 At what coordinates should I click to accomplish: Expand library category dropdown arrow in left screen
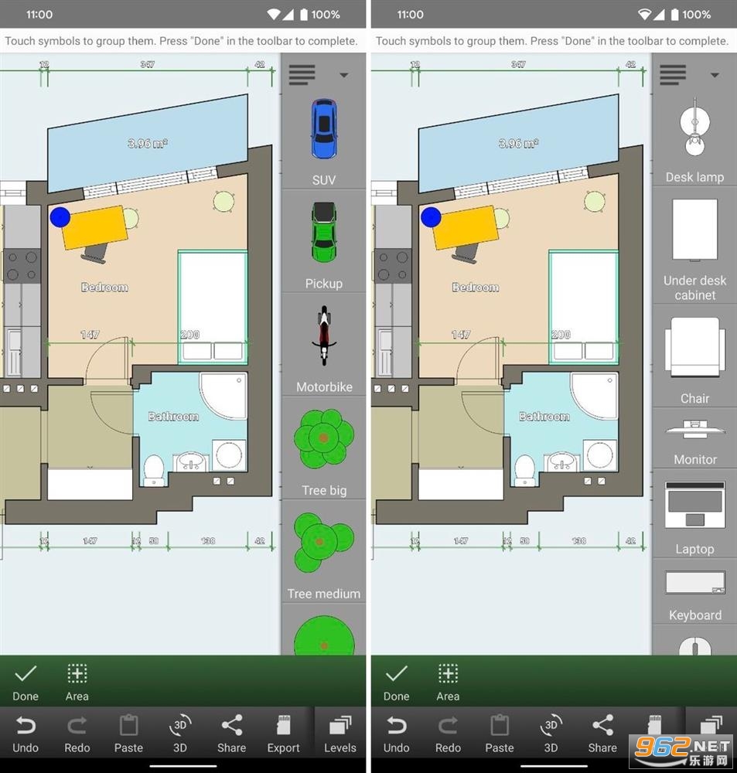point(344,76)
